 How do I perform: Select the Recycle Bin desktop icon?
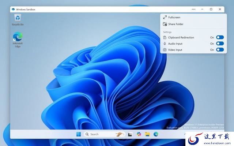pos(18,20)
